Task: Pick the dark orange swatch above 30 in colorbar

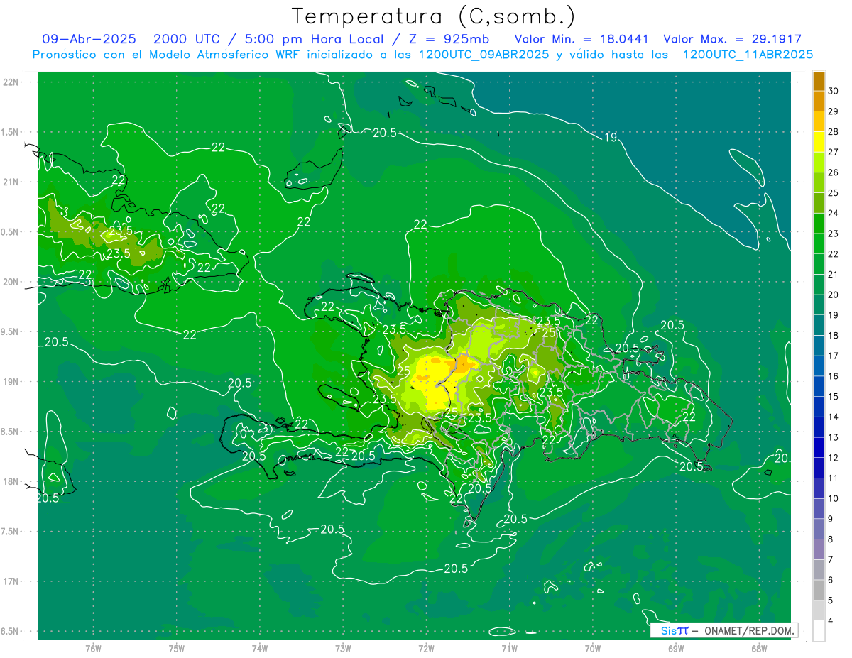Action: tap(819, 81)
